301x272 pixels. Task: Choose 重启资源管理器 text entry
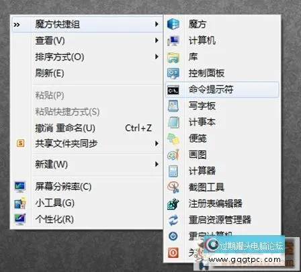[220, 220]
